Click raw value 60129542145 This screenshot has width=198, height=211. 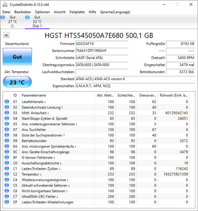tap(176, 113)
